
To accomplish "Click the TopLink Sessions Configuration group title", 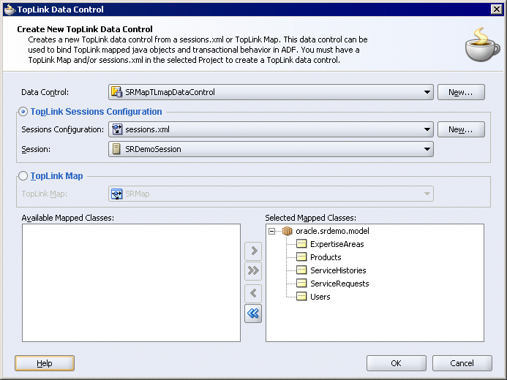I will click(96, 112).
